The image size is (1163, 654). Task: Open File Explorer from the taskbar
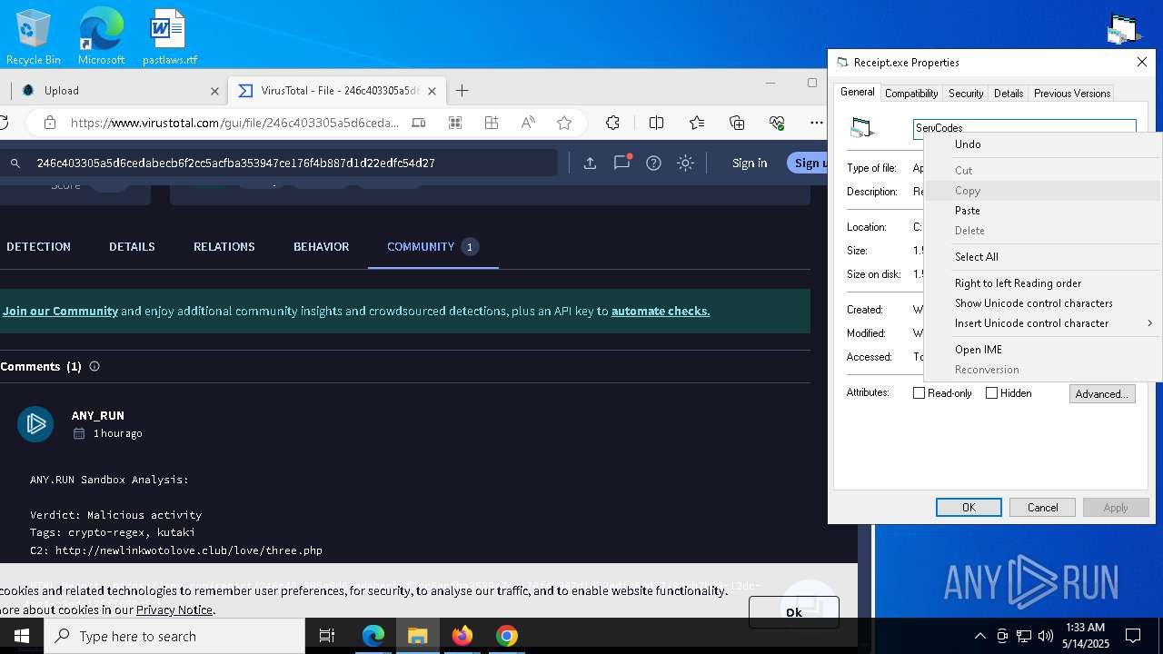click(417, 636)
